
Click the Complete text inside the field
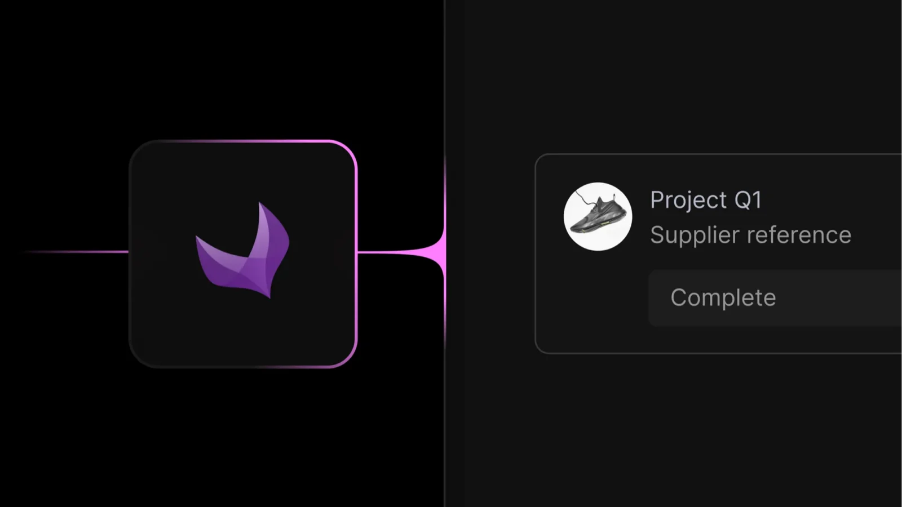click(723, 298)
